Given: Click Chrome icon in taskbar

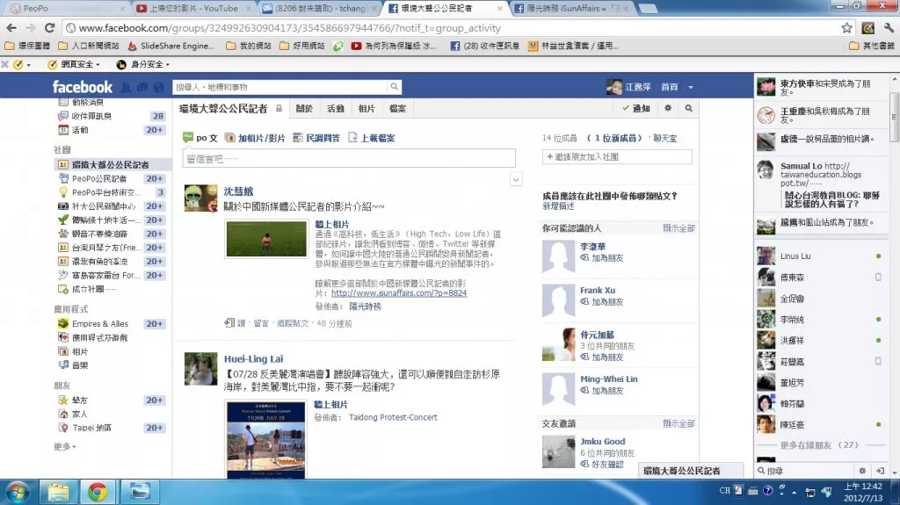Looking at the screenshot, I should [x=97, y=493].
